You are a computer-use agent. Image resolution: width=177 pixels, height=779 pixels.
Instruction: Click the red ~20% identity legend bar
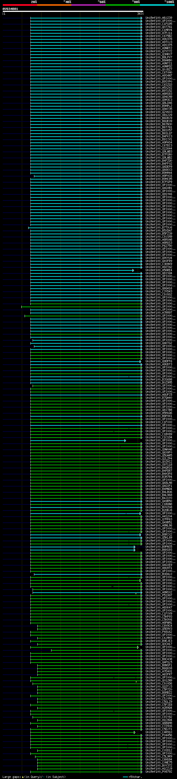pos(20,5)
